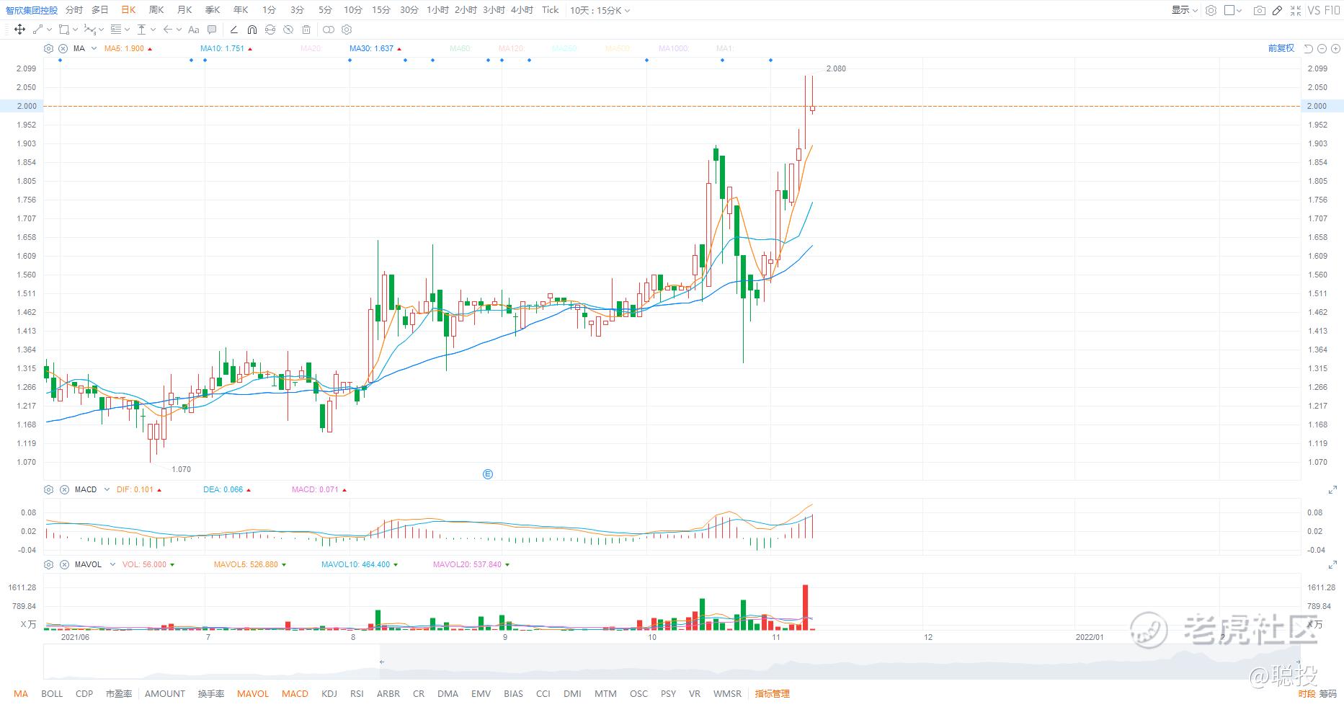Toggle the MAVOL indicator in bottom bar
The width and height of the screenshot is (1344, 707).
253,694
